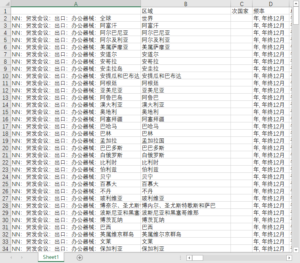Select column B cell '阿根廷'
The image size is (300, 263).
pos(186,83)
